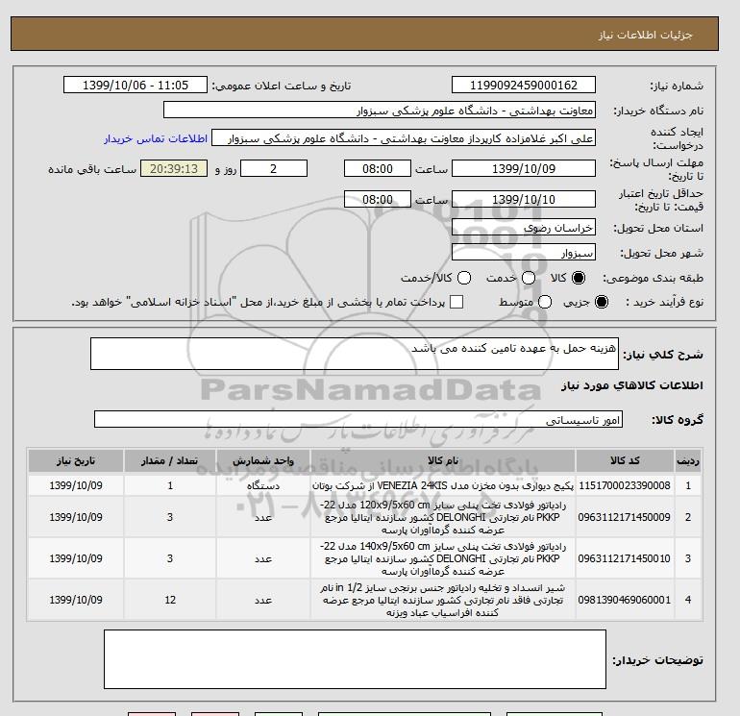Click the شماره نیاز field 1199092459000162
740x716 pixels.
coord(524,85)
